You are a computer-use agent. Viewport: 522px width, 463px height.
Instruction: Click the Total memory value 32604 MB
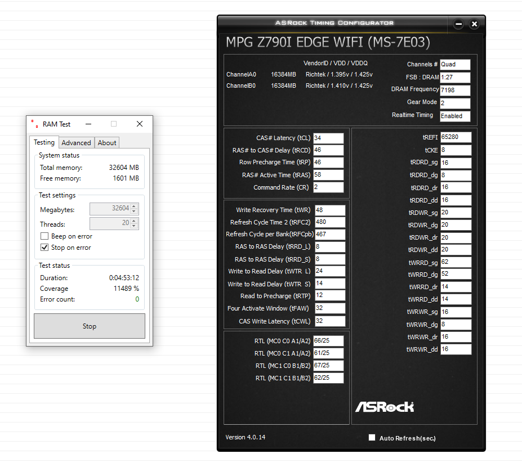tap(124, 167)
